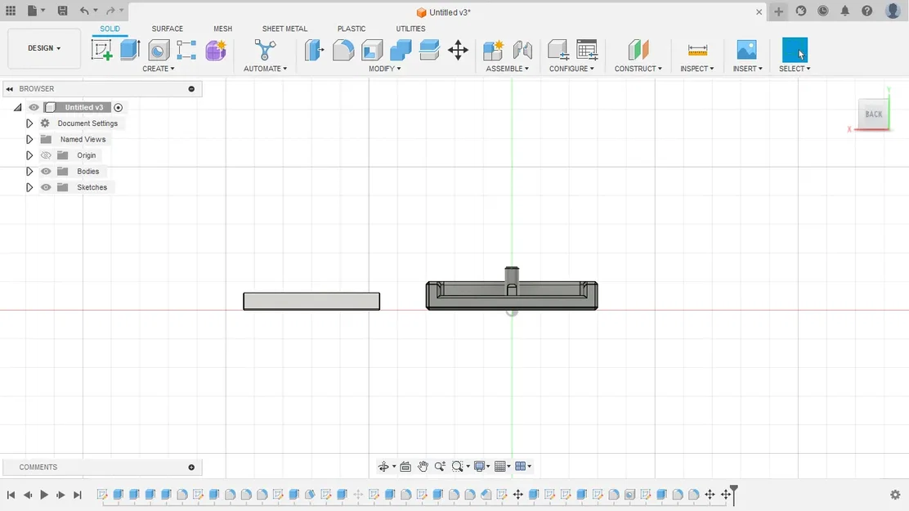Screen dimensions: 909x511
Task: Collapse the Untitled v3 root node
Action: (x=17, y=107)
